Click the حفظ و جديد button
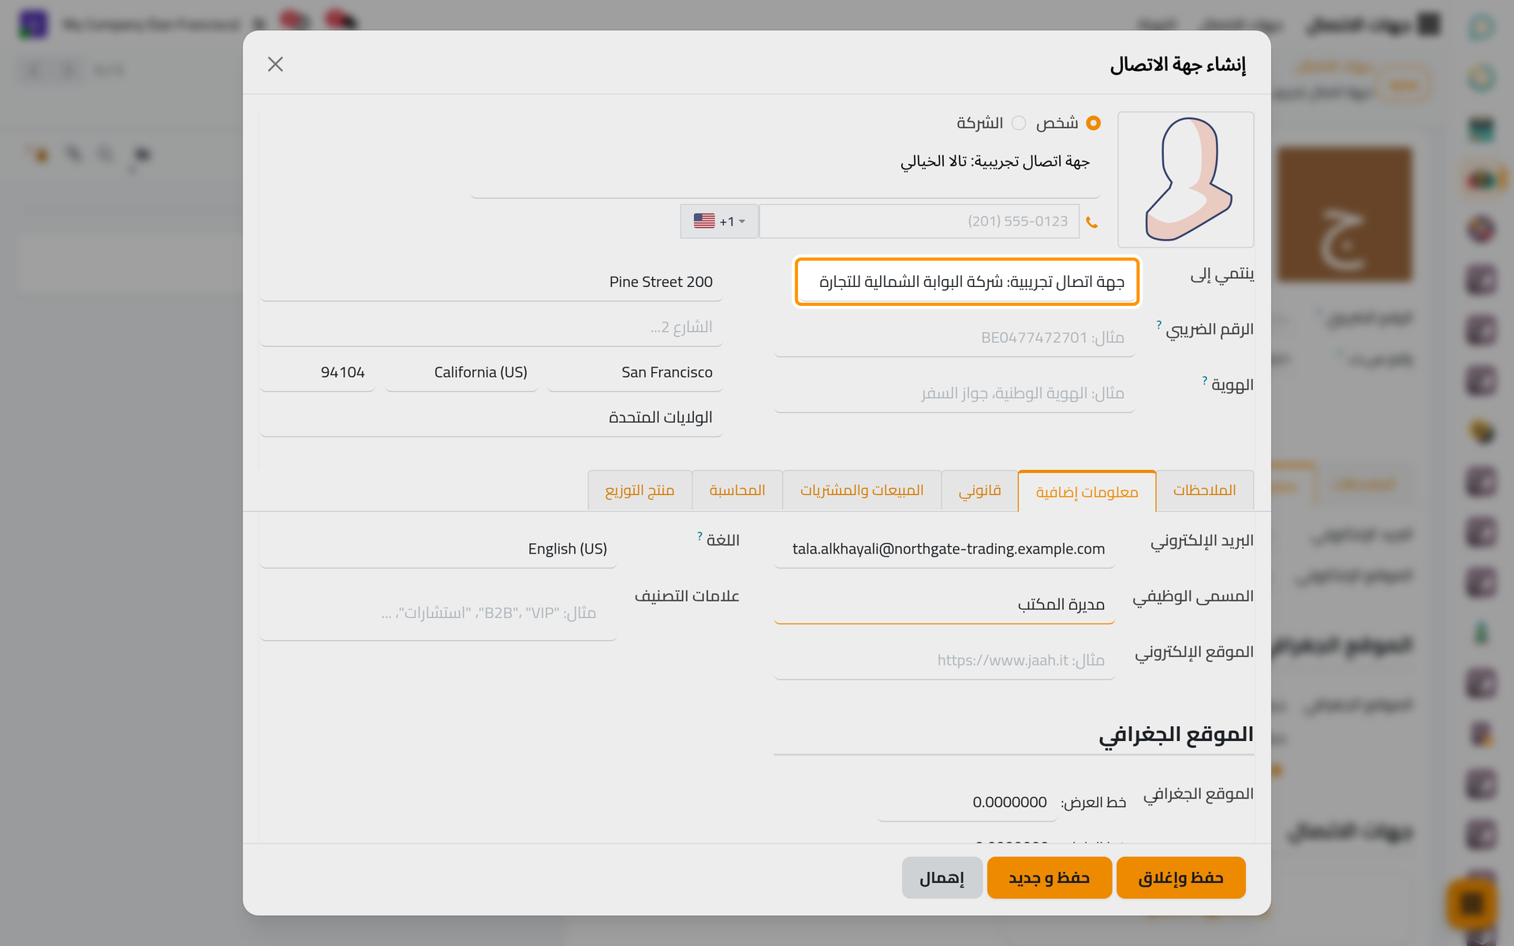The image size is (1514, 946). pyautogui.click(x=1049, y=877)
